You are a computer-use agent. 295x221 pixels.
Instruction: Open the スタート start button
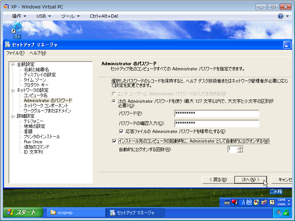[x=23, y=213]
